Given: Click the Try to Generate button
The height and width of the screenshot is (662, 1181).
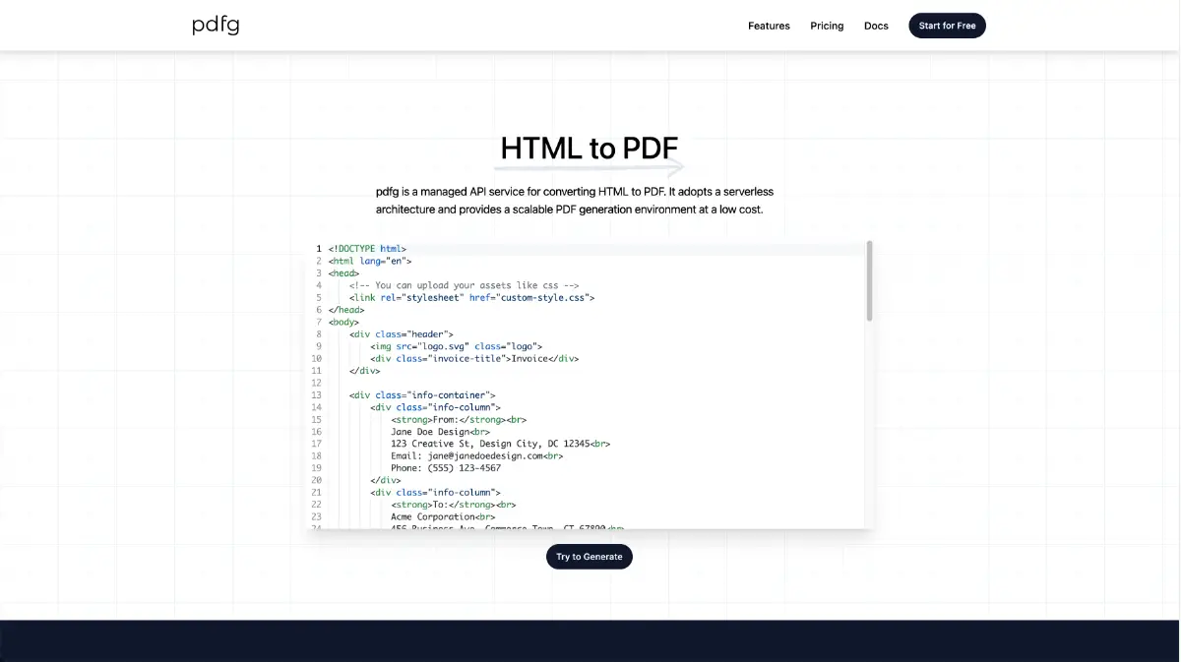Looking at the screenshot, I should pyautogui.click(x=590, y=557).
